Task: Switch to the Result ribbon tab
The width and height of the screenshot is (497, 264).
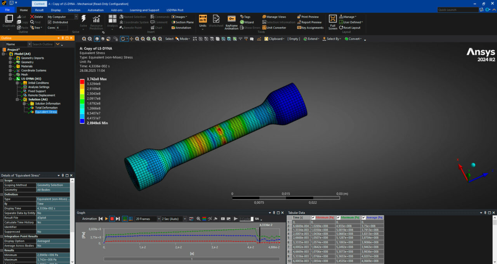Action: [x=39, y=10]
